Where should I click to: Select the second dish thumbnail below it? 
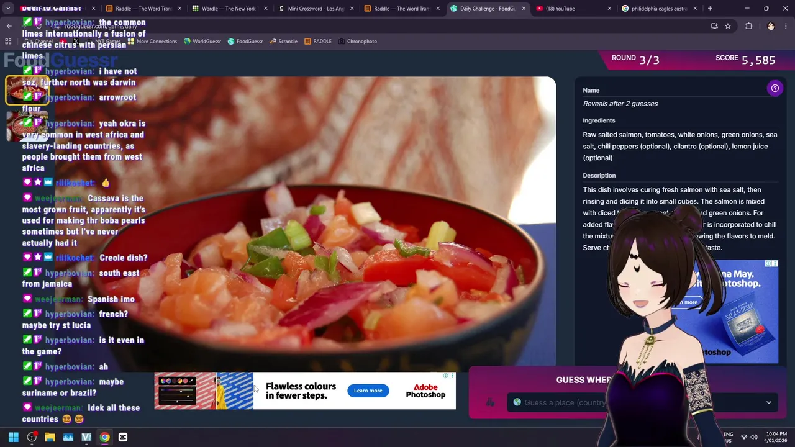click(27, 125)
